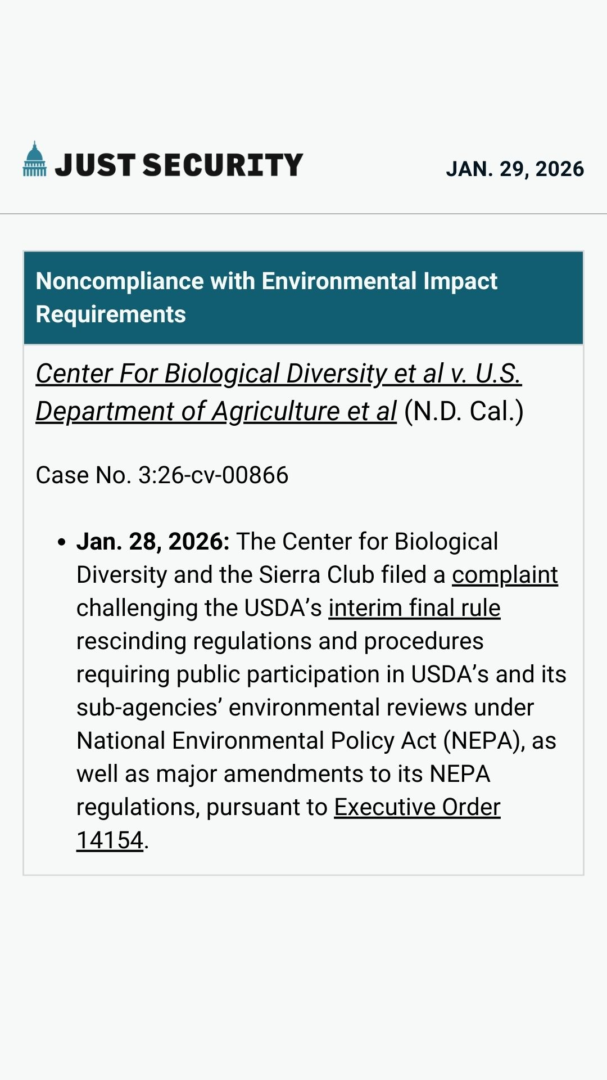The image size is (607, 1080).
Task: Click the word Requirements in teal banner
Action: [111, 314]
